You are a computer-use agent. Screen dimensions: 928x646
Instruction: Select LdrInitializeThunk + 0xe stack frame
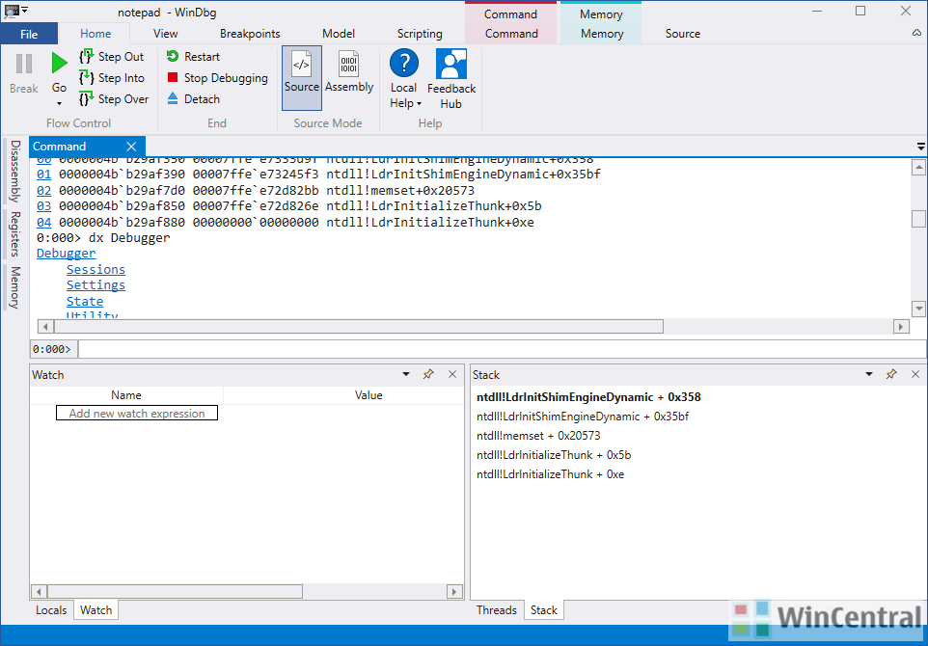[x=551, y=474]
